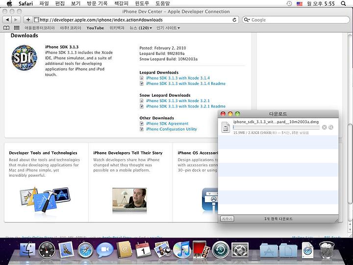
Task: Click the Xcode developer tools image
Action: pyautogui.click(x=45, y=200)
